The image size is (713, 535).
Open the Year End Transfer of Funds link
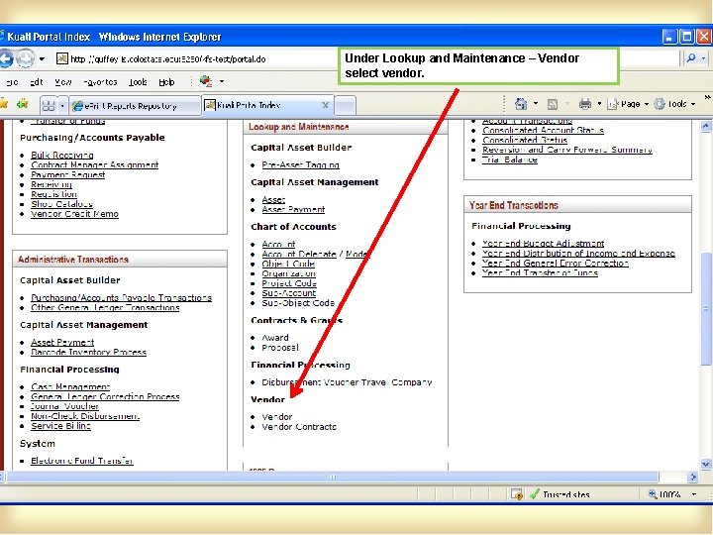pos(541,273)
